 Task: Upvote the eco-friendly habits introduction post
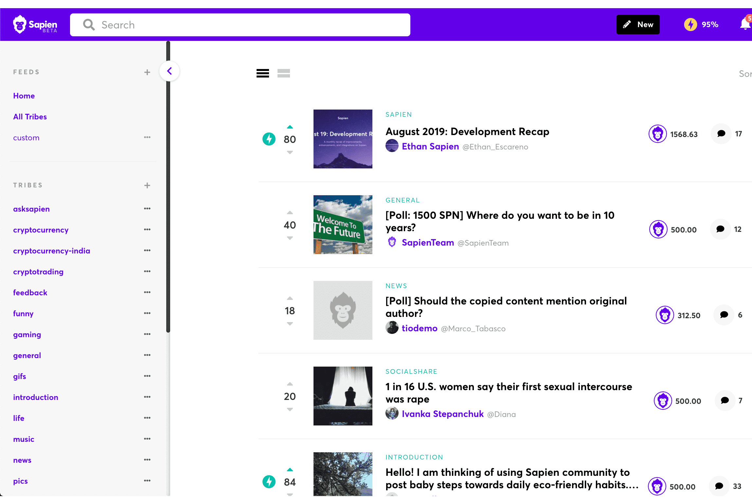[x=289, y=469]
